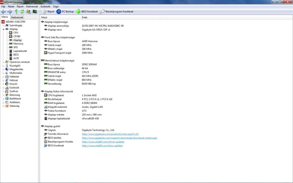Viewport: 293px width, 183px height.
Task: Expand the Multimédia tree node
Action: 3,73
